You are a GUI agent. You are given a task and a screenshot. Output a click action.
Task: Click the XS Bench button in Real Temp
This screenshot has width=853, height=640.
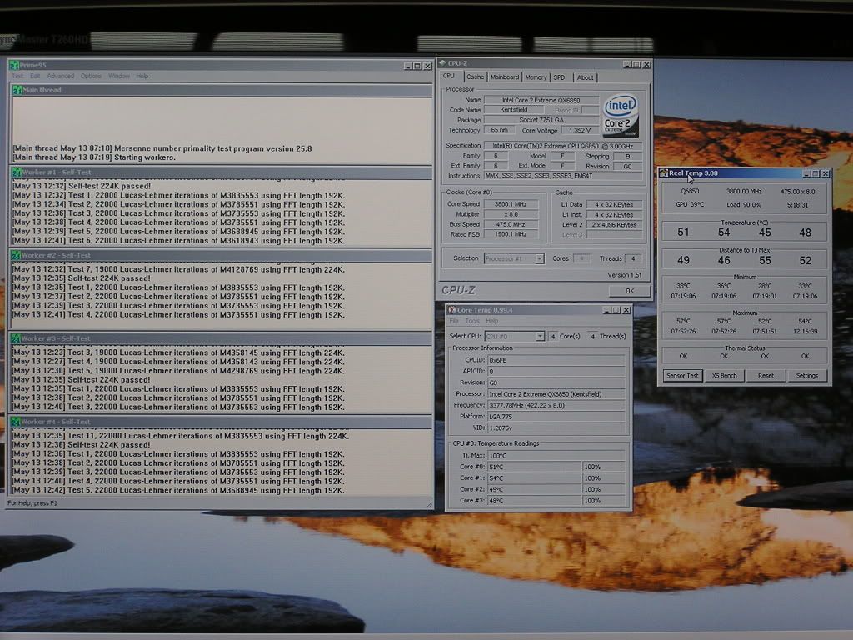click(724, 376)
